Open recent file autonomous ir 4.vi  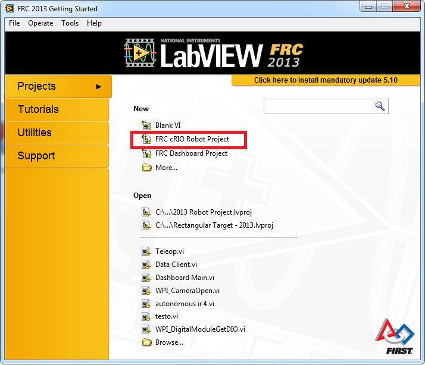point(185,304)
